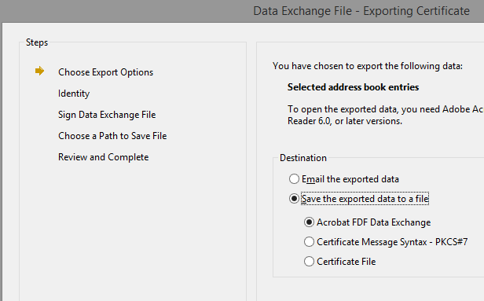The image size is (484, 301).
Task: Click the 'Destination' group label
Action: click(303, 158)
